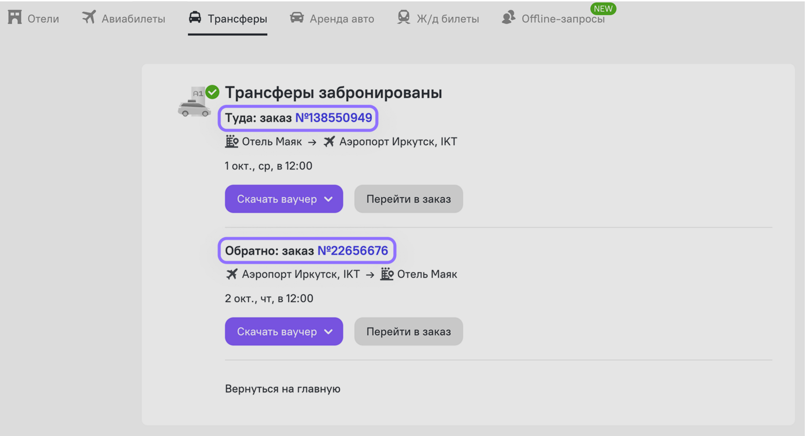Open Скачать ваучер for order №138550949
805x436 pixels.
[x=284, y=199]
